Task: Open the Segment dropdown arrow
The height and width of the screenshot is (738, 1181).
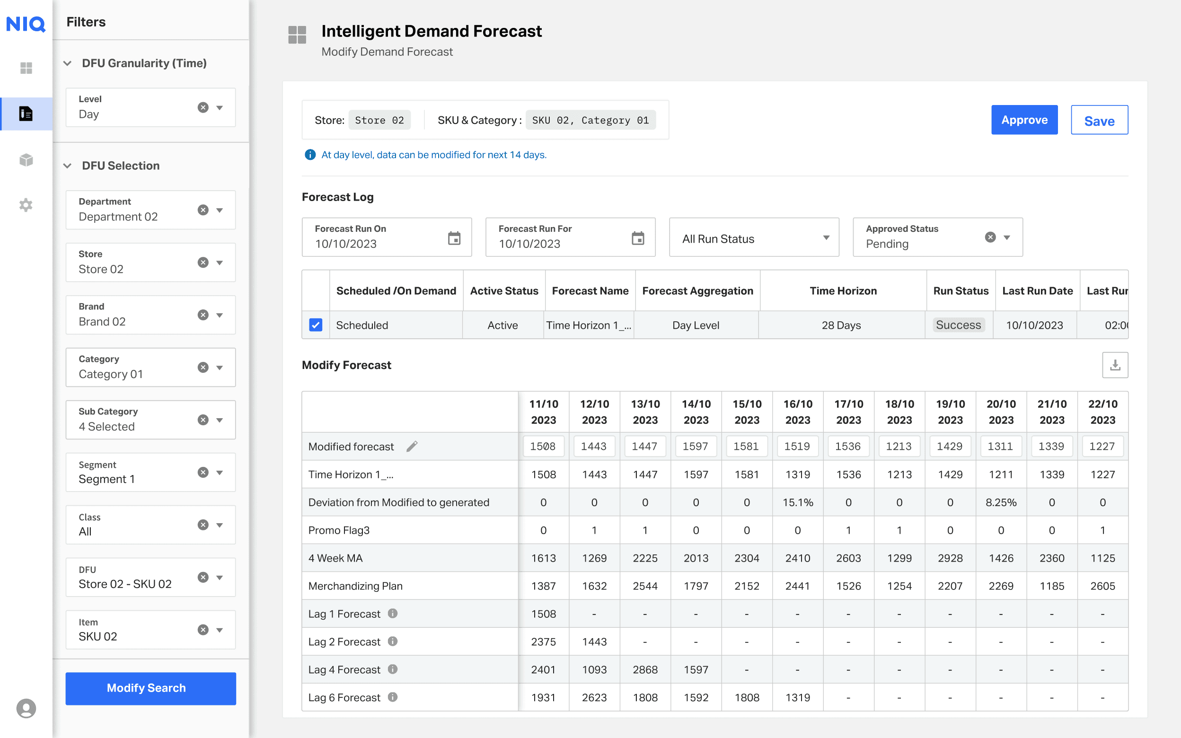Action: (x=220, y=473)
